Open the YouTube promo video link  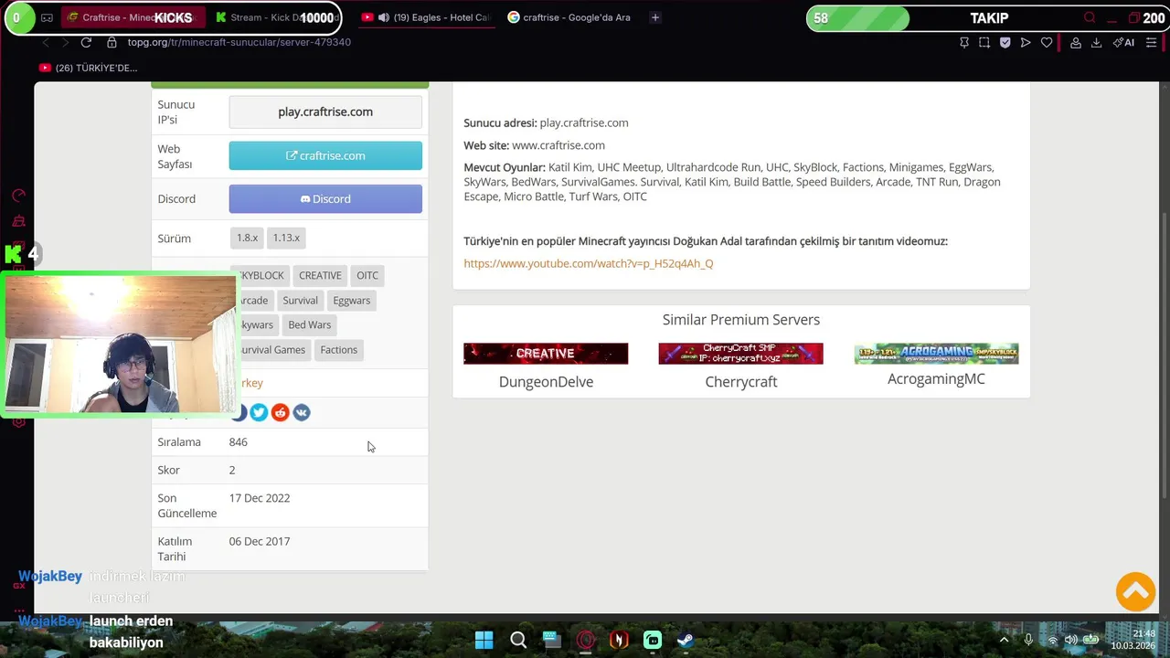589,263
